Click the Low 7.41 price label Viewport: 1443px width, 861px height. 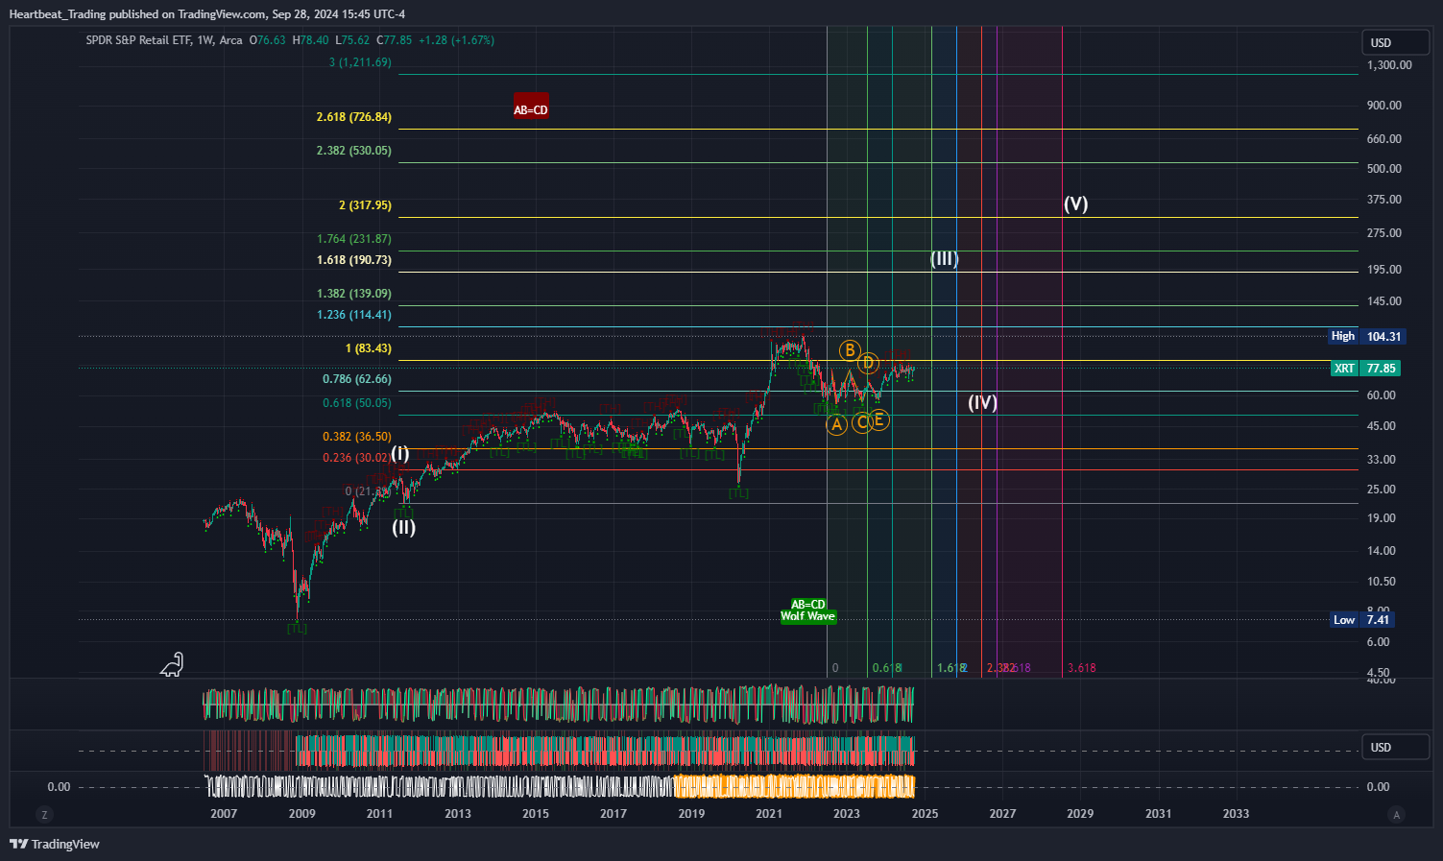point(1362,620)
